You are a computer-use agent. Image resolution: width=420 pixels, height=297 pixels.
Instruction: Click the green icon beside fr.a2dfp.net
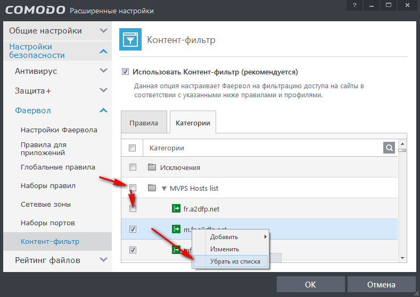176,209
